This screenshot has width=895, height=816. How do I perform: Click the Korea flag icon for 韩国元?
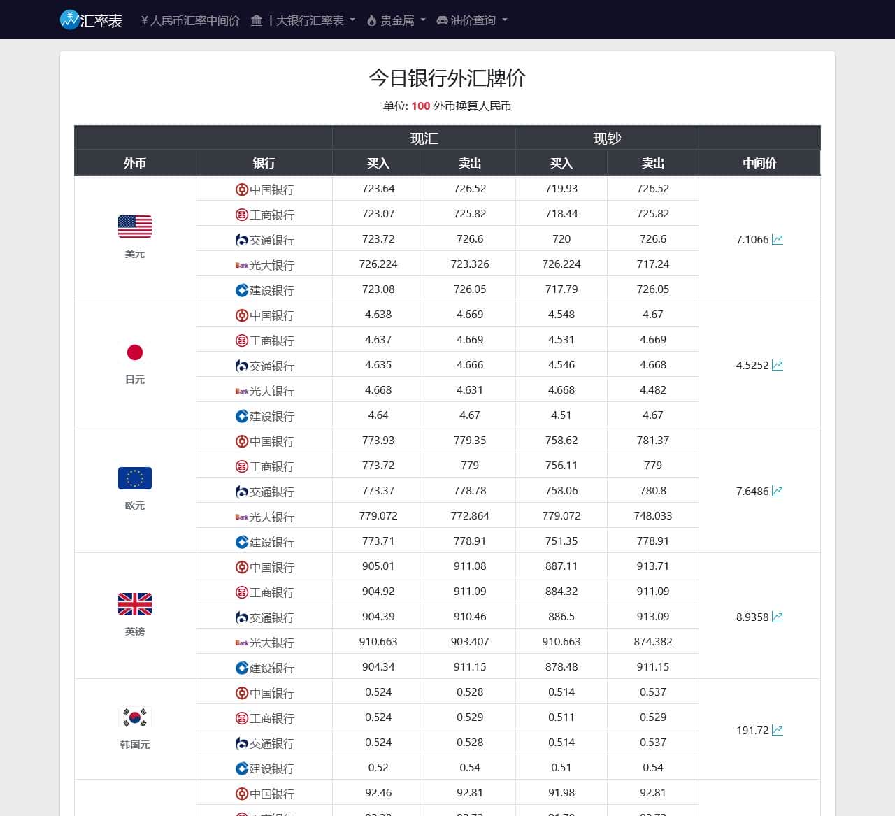tap(135, 717)
